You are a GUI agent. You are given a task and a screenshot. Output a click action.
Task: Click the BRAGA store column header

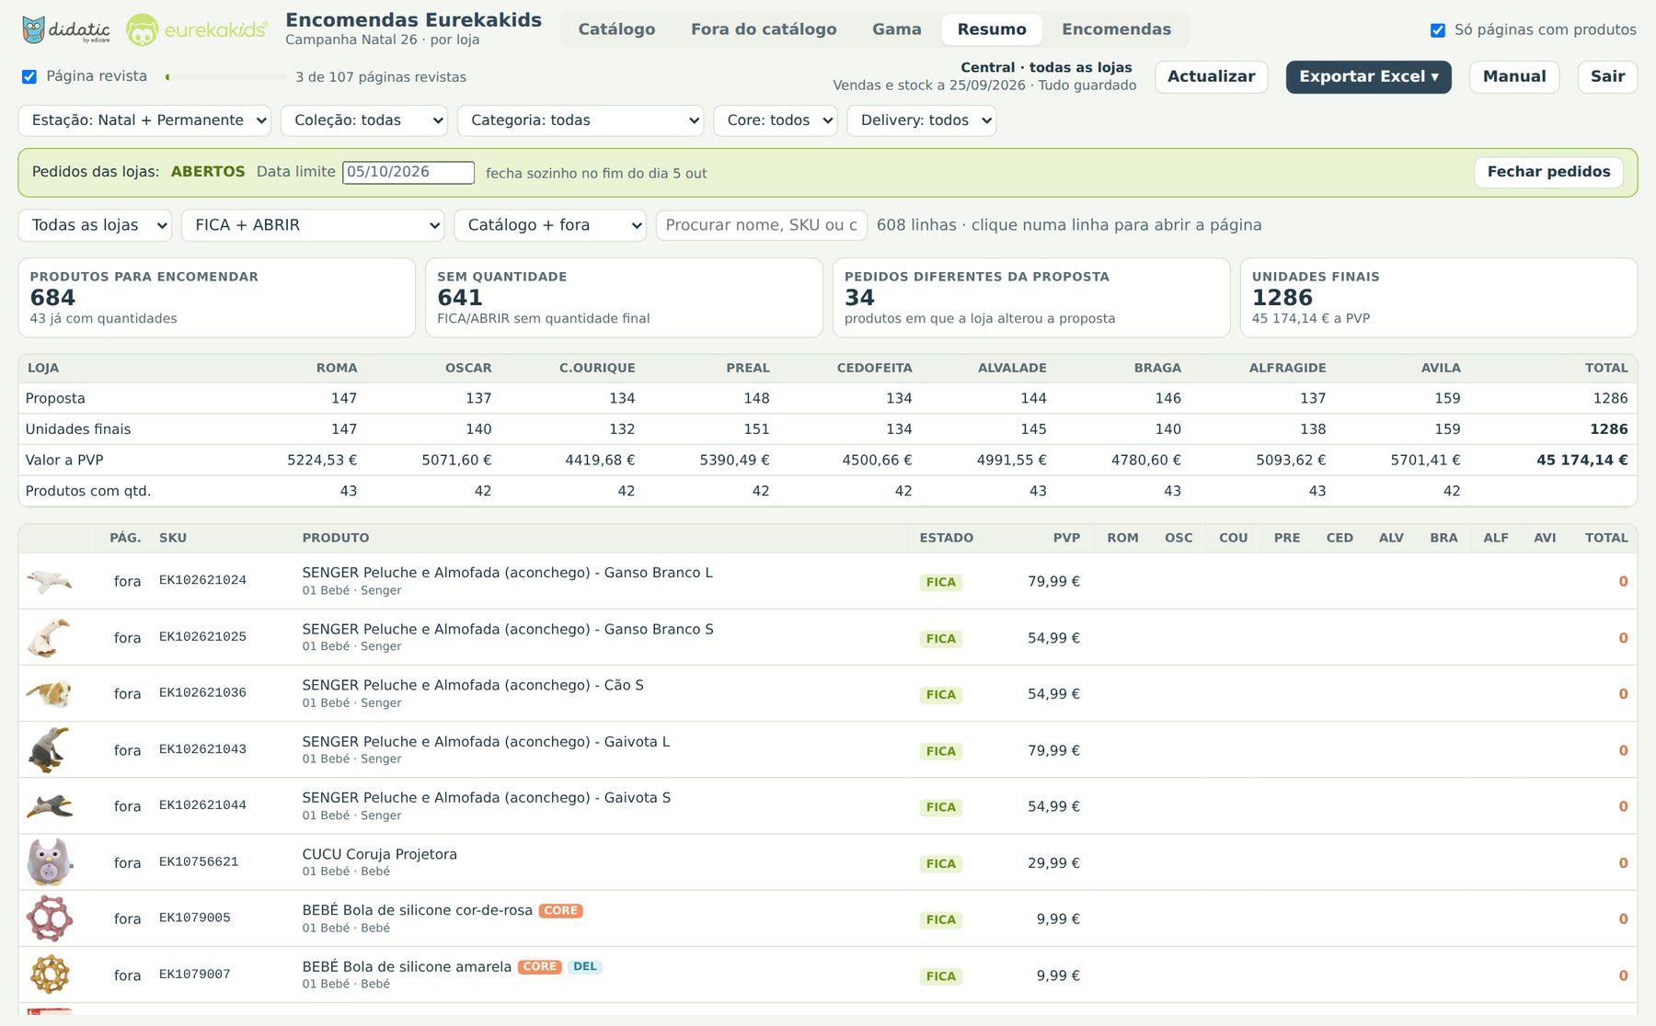(x=1157, y=368)
